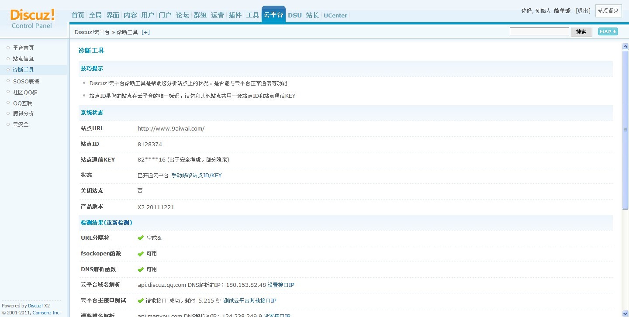
Task: Click 测试云平台其他接口IP link
Action: 249,301
